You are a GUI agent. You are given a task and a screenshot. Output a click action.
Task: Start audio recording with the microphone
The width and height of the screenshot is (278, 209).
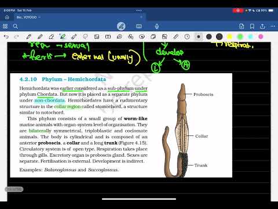click(x=157, y=26)
